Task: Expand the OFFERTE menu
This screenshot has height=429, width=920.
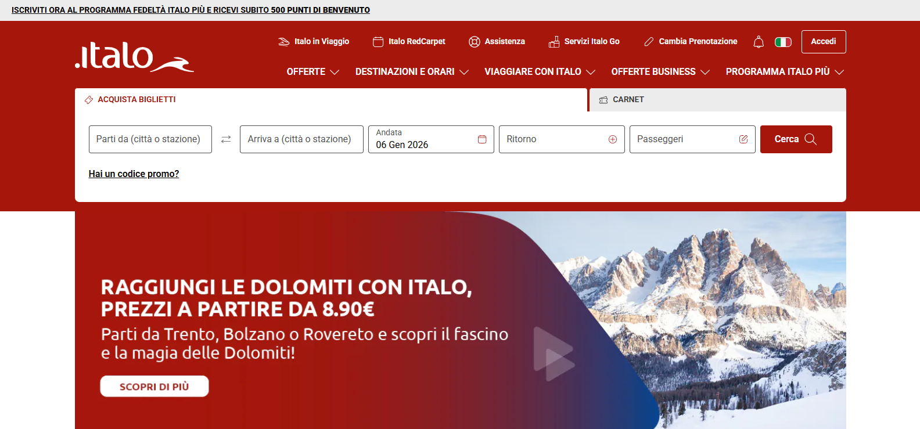Action: 312,72
